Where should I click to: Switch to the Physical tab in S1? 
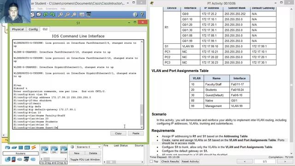tap(18, 30)
